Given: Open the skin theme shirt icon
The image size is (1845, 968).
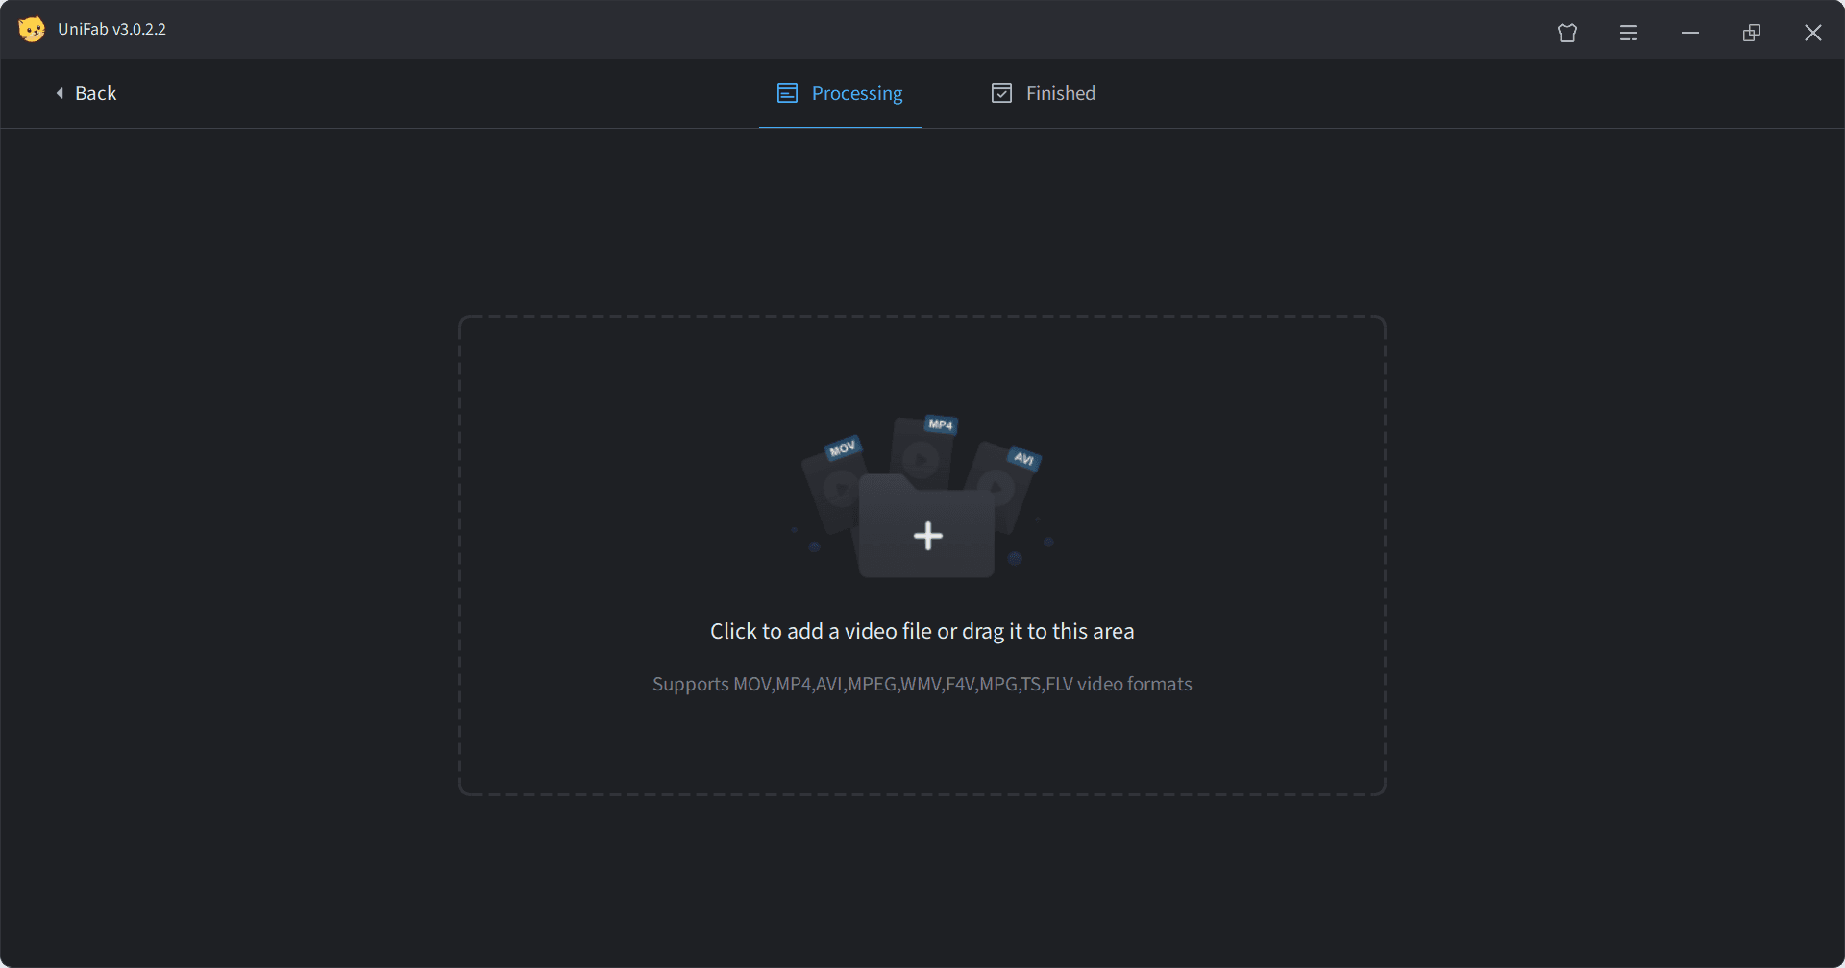Looking at the screenshot, I should (x=1567, y=33).
